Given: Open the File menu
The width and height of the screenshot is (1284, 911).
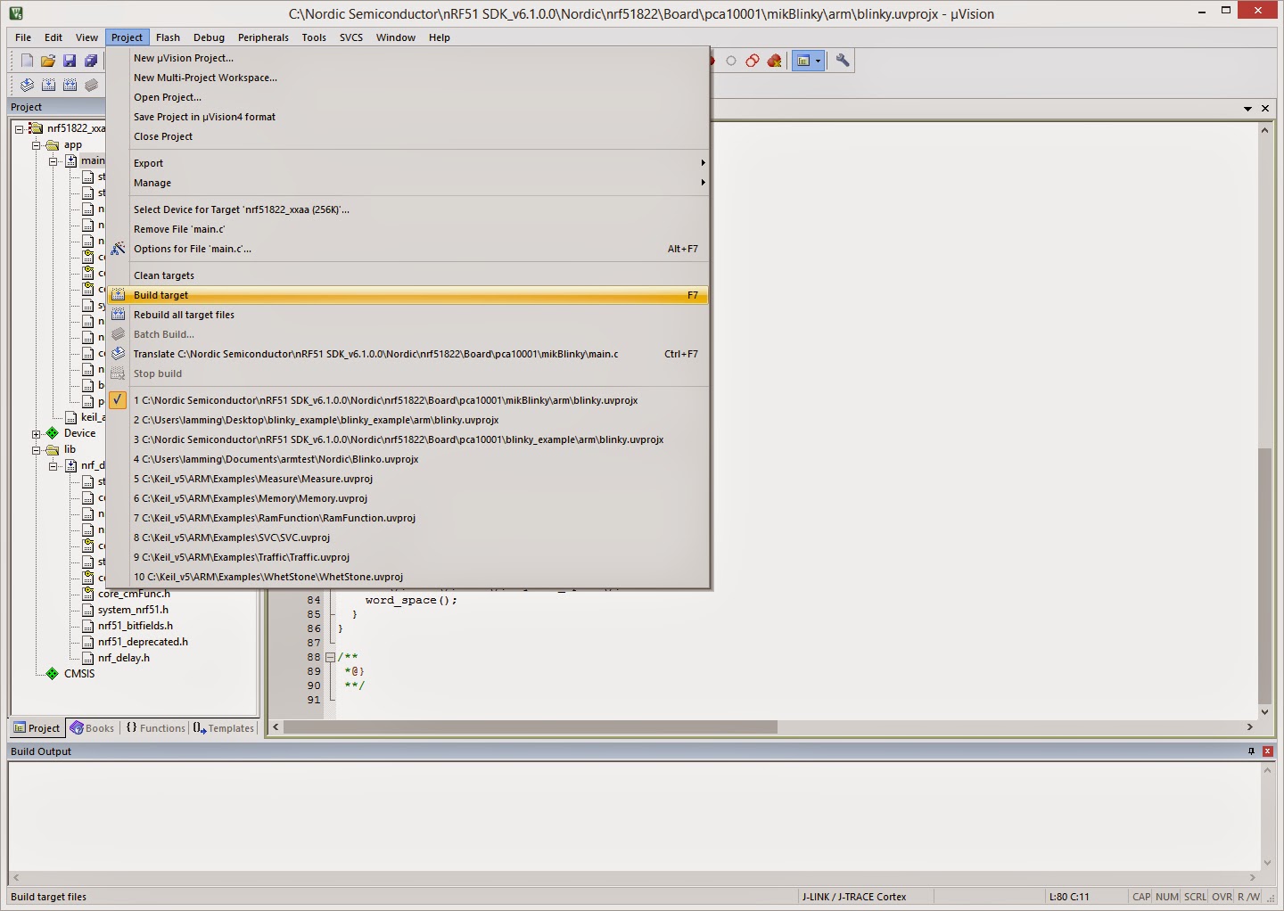Looking at the screenshot, I should [x=23, y=37].
